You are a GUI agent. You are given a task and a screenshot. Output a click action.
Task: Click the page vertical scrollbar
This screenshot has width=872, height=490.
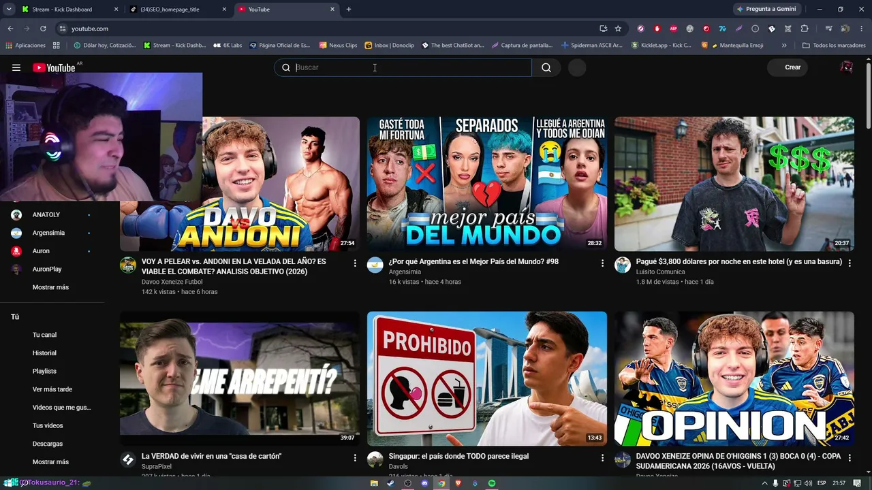click(x=869, y=95)
